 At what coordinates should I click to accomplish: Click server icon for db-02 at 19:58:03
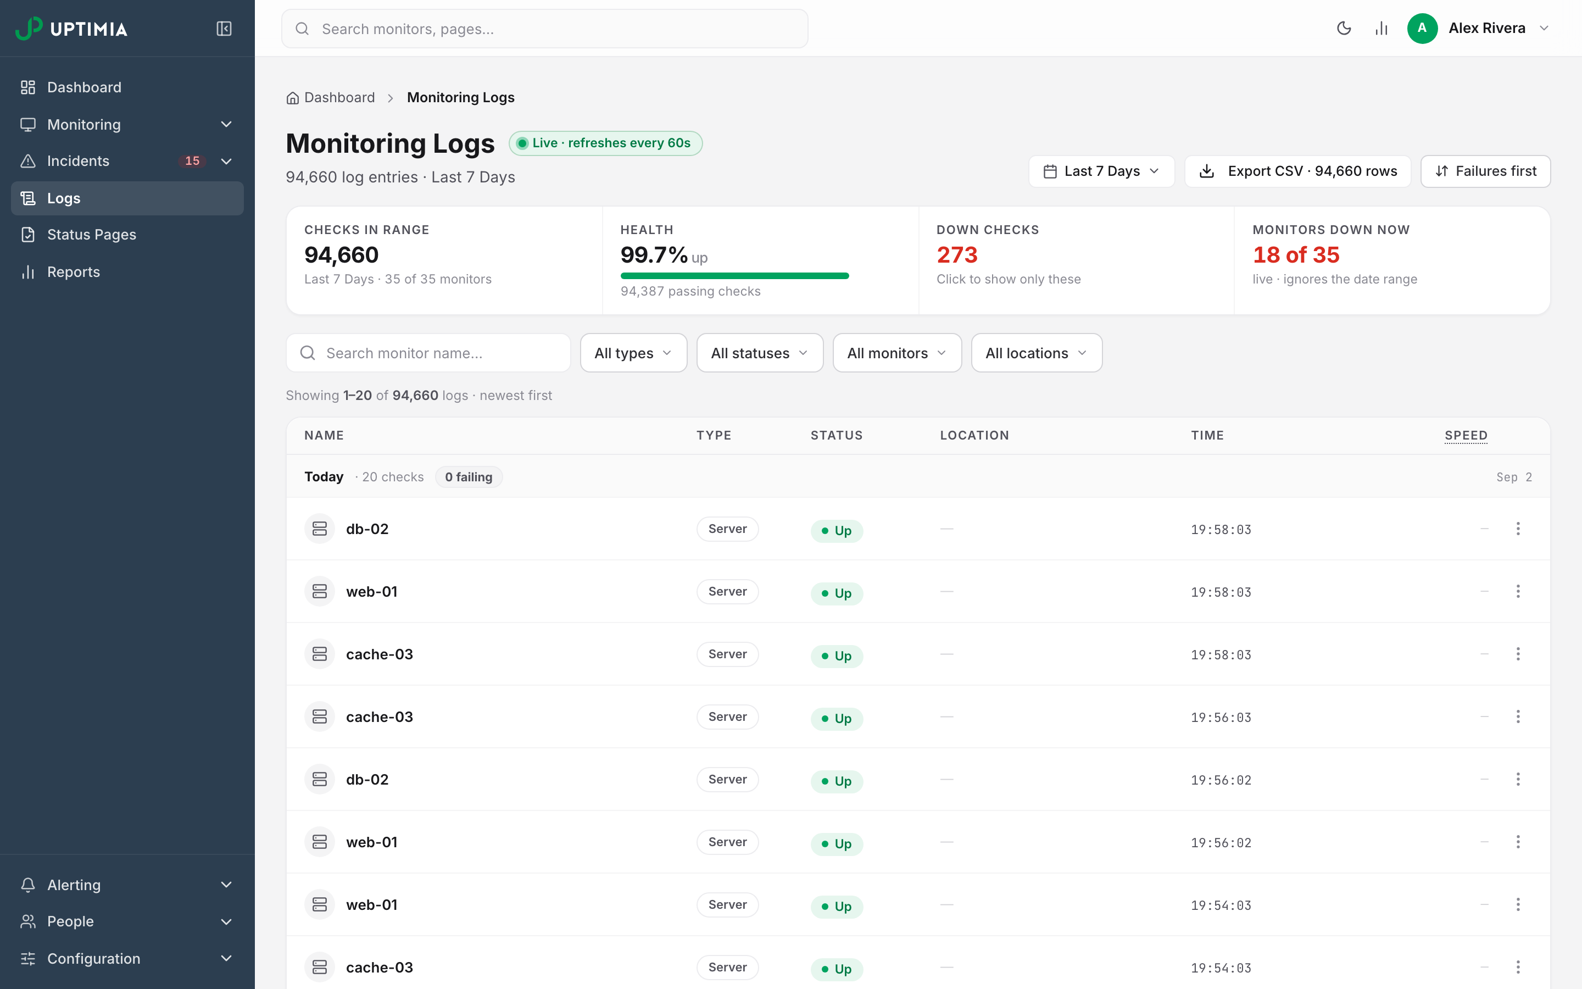pyautogui.click(x=320, y=529)
